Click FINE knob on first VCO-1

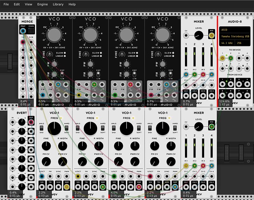(46, 146)
